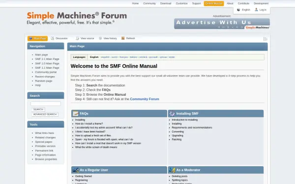Viewport: 295px width, 184px height.
Task: Open the Download menu item
Action: 166,3
